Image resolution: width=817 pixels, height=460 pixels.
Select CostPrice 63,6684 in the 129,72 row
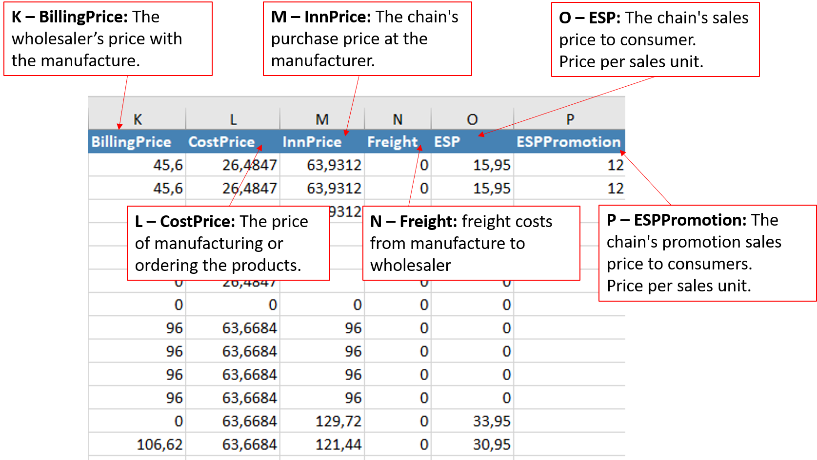(x=233, y=421)
